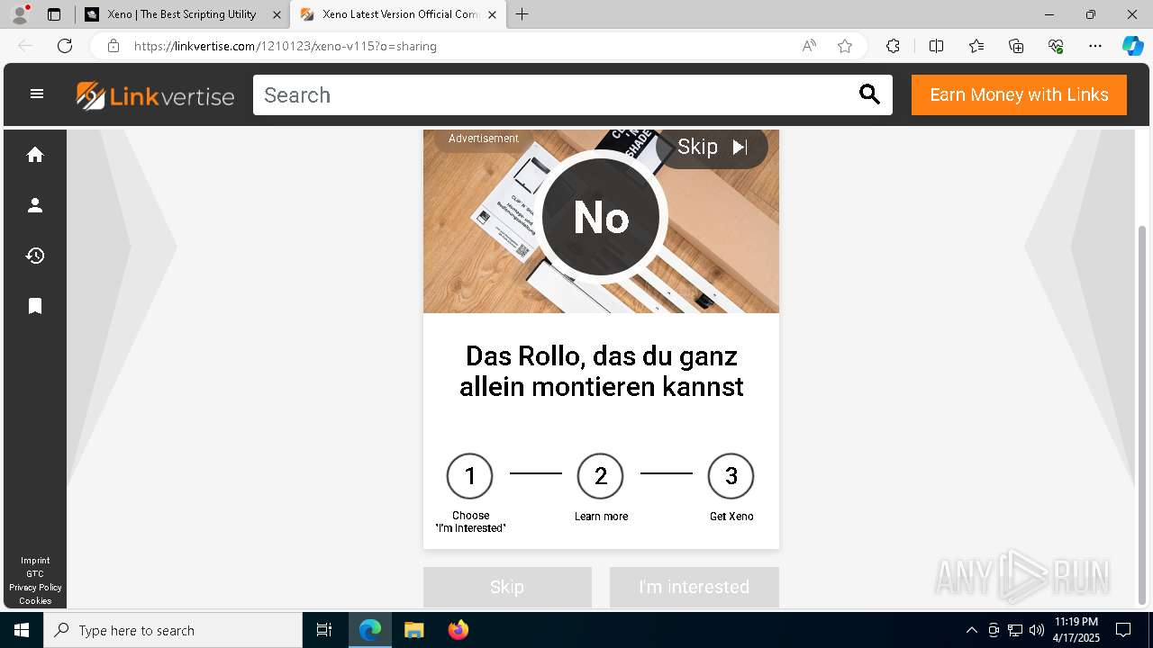This screenshot has height=648, width=1153.
Task: Click the magnifier search icon
Action: tap(869, 94)
